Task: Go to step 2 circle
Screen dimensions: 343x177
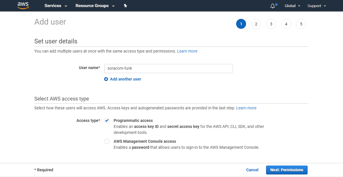Action: pyautogui.click(x=256, y=24)
